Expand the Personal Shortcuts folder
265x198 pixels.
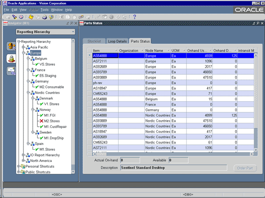(19, 166)
